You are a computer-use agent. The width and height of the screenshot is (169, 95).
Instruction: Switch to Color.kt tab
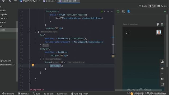(x=50, y=1)
